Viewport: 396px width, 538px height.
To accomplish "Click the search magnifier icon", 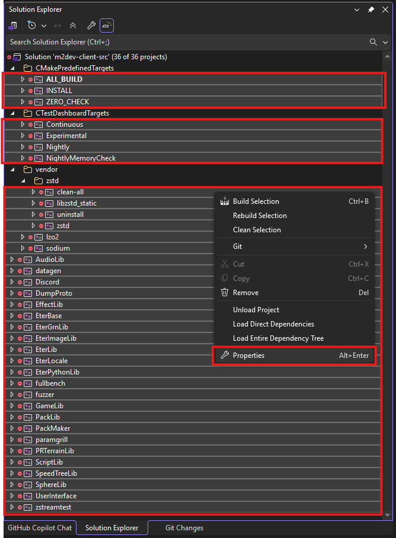I will [x=373, y=42].
